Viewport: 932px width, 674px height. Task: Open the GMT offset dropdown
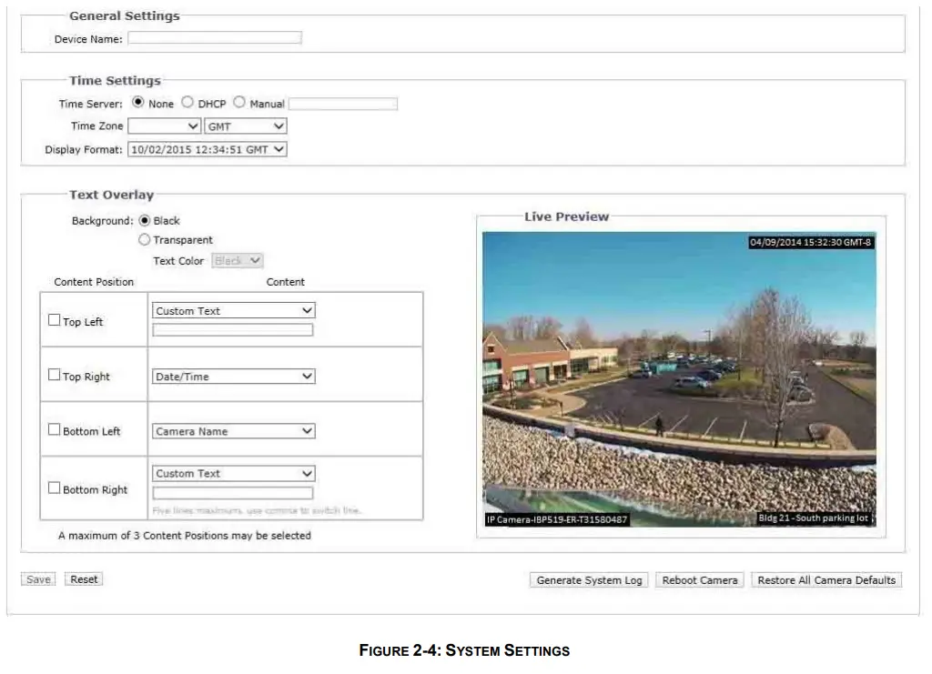click(x=245, y=126)
